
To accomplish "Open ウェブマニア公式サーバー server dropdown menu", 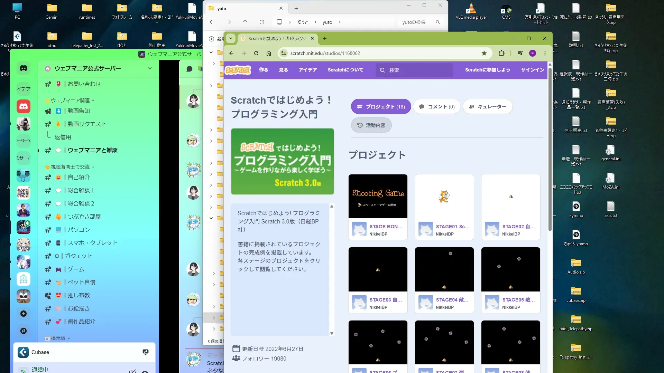I will (x=150, y=68).
